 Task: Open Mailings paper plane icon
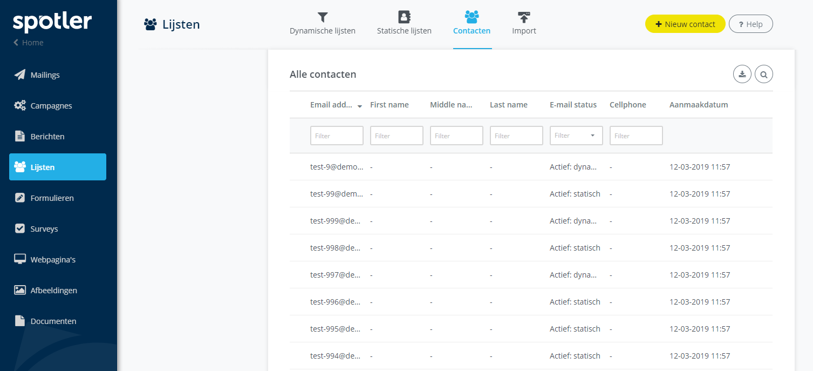(20, 75)
